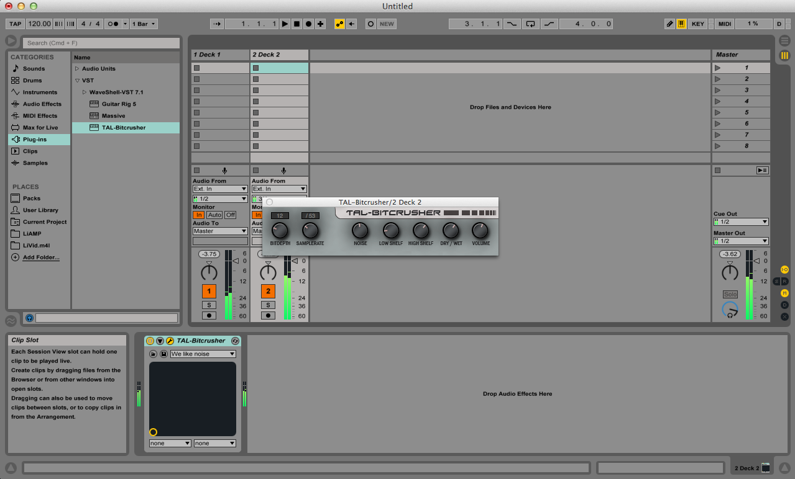Enable the Follow playback button

pos(217,24)
